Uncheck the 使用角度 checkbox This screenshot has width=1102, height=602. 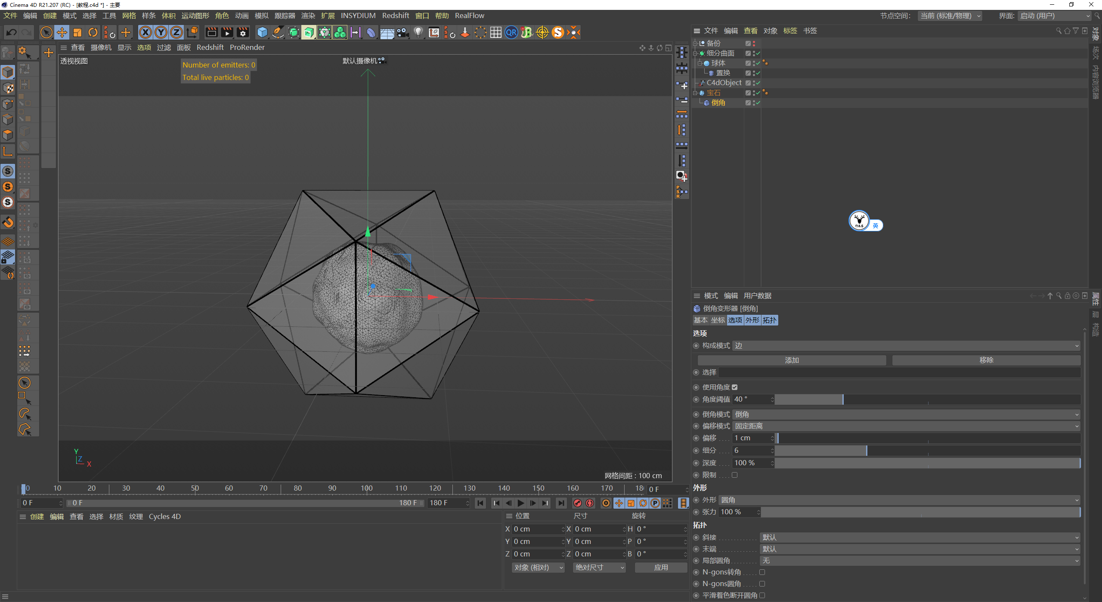(735, 387)
